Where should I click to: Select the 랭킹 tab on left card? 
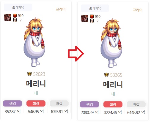pyautogui.click(x=12, y=104)
